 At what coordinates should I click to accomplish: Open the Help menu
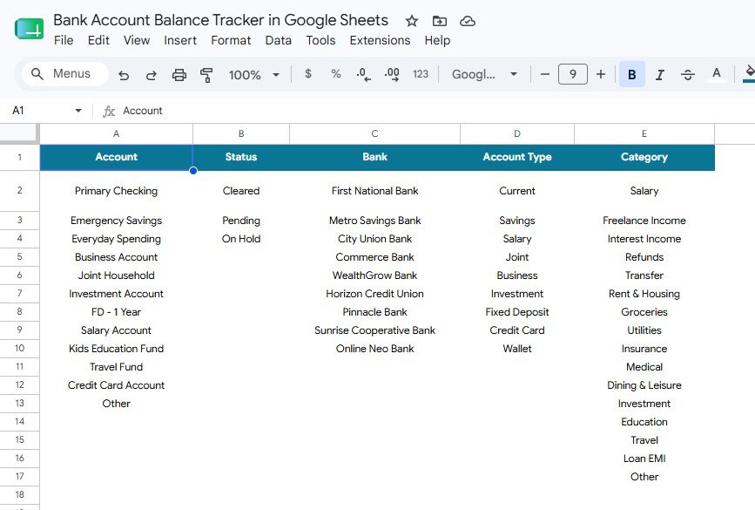437,40
